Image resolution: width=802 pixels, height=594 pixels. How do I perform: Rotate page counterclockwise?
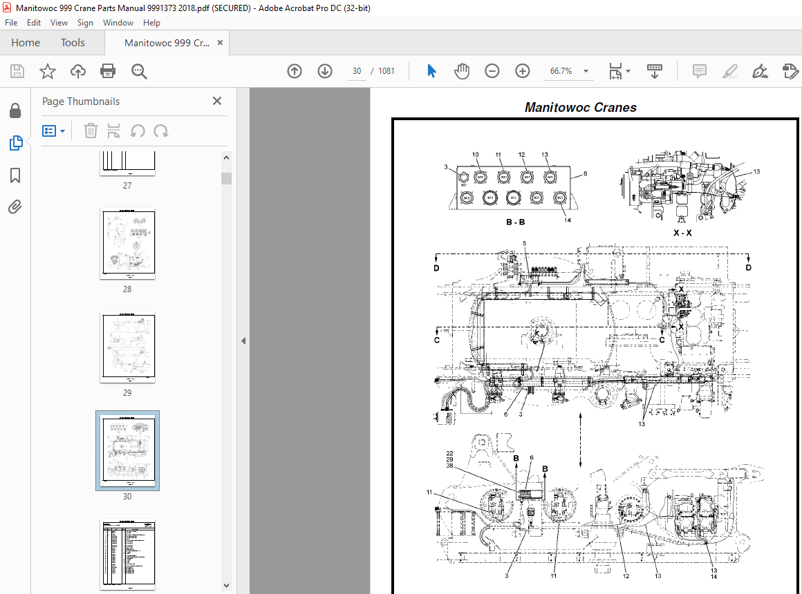click(x=137, y=131)
